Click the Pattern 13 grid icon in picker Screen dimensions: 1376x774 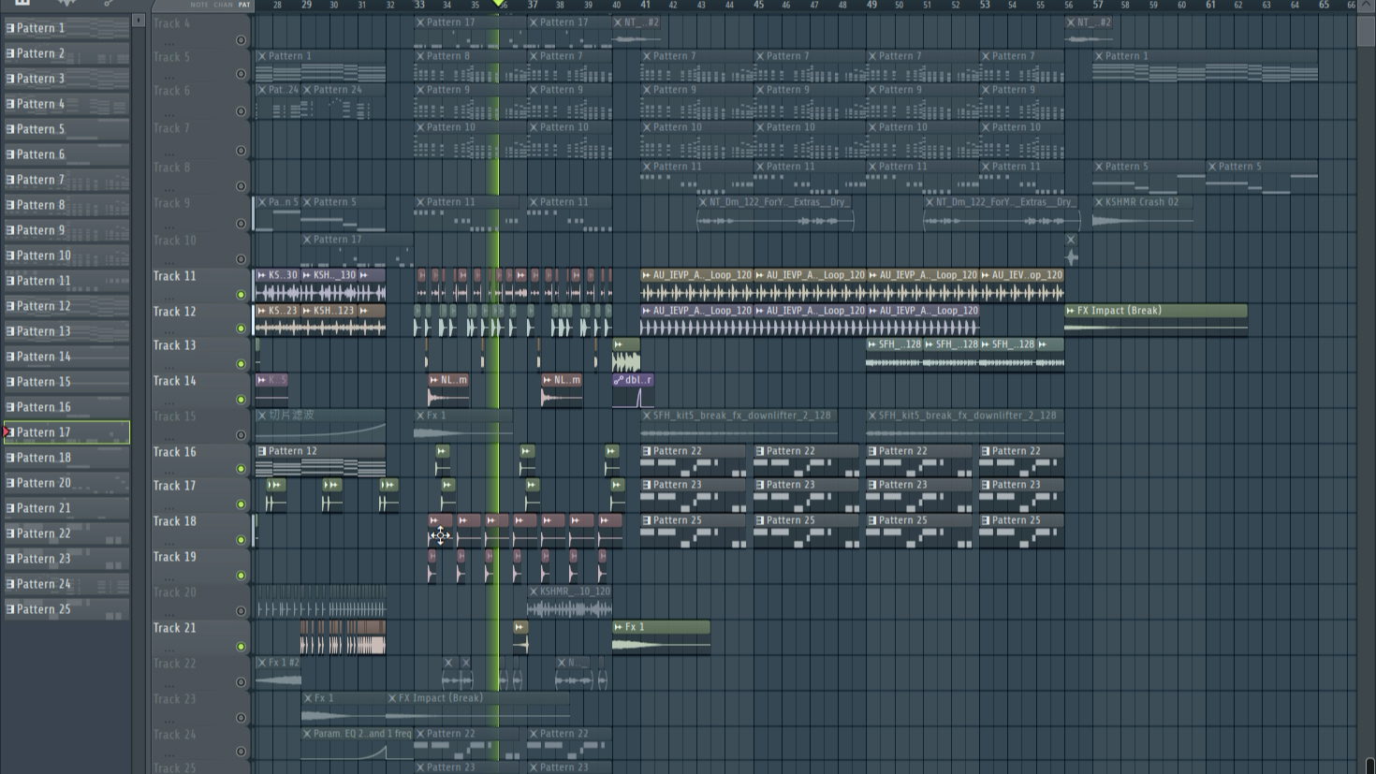10,331
